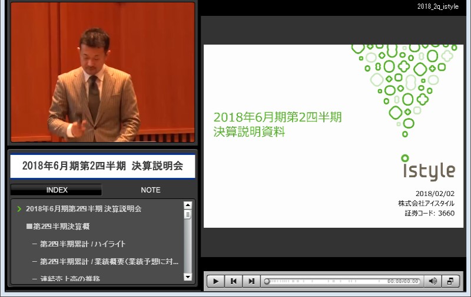Viewport: 471px width, 297px height.
Task: Click the index list scrollbar thumb
Action: tap(188, 215)
